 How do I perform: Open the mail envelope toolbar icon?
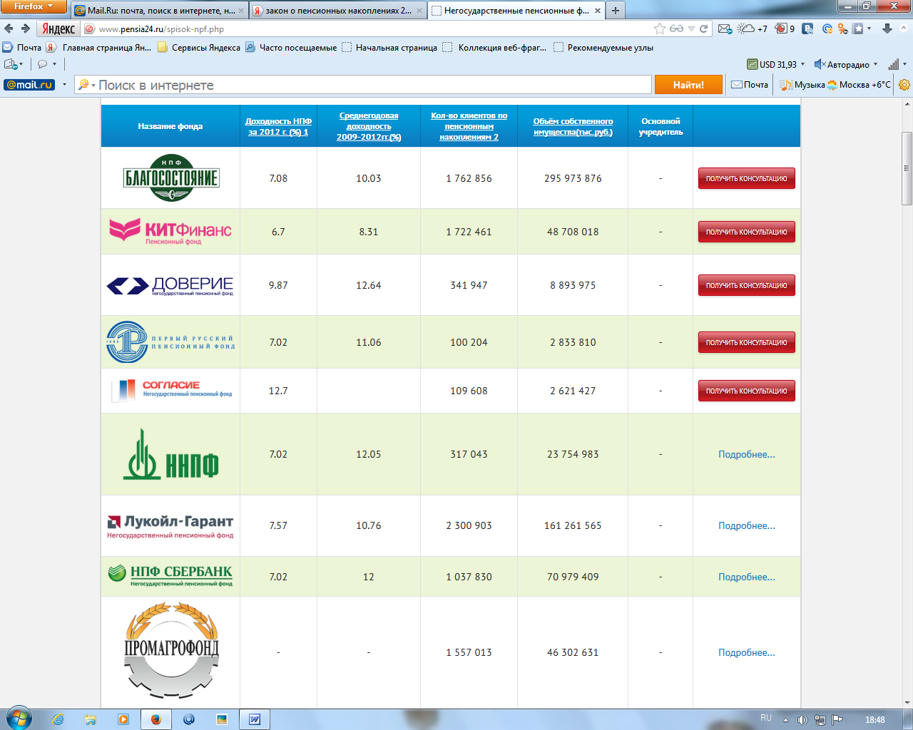[725, 29]
